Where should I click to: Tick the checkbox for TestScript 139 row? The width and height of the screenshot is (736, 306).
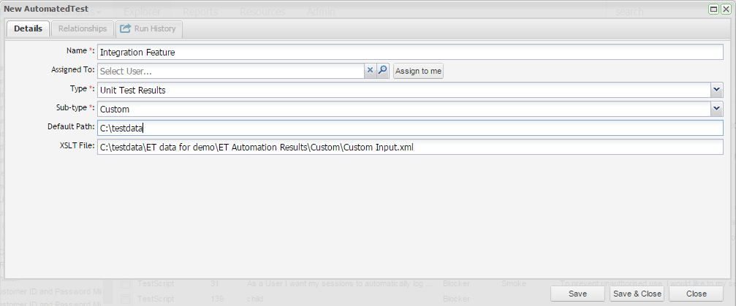pyautogui.click(x=125, y=299)
